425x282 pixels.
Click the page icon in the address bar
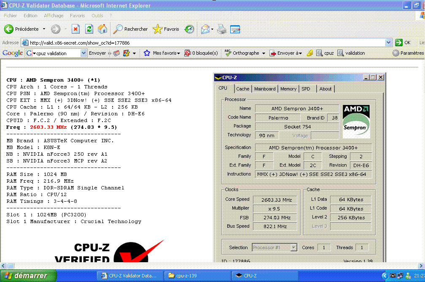click(25, 43)
